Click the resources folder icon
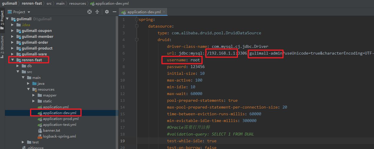The image size is (374, 149). (x=34, y=89)
